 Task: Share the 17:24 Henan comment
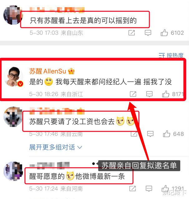[x=133, y=189]
